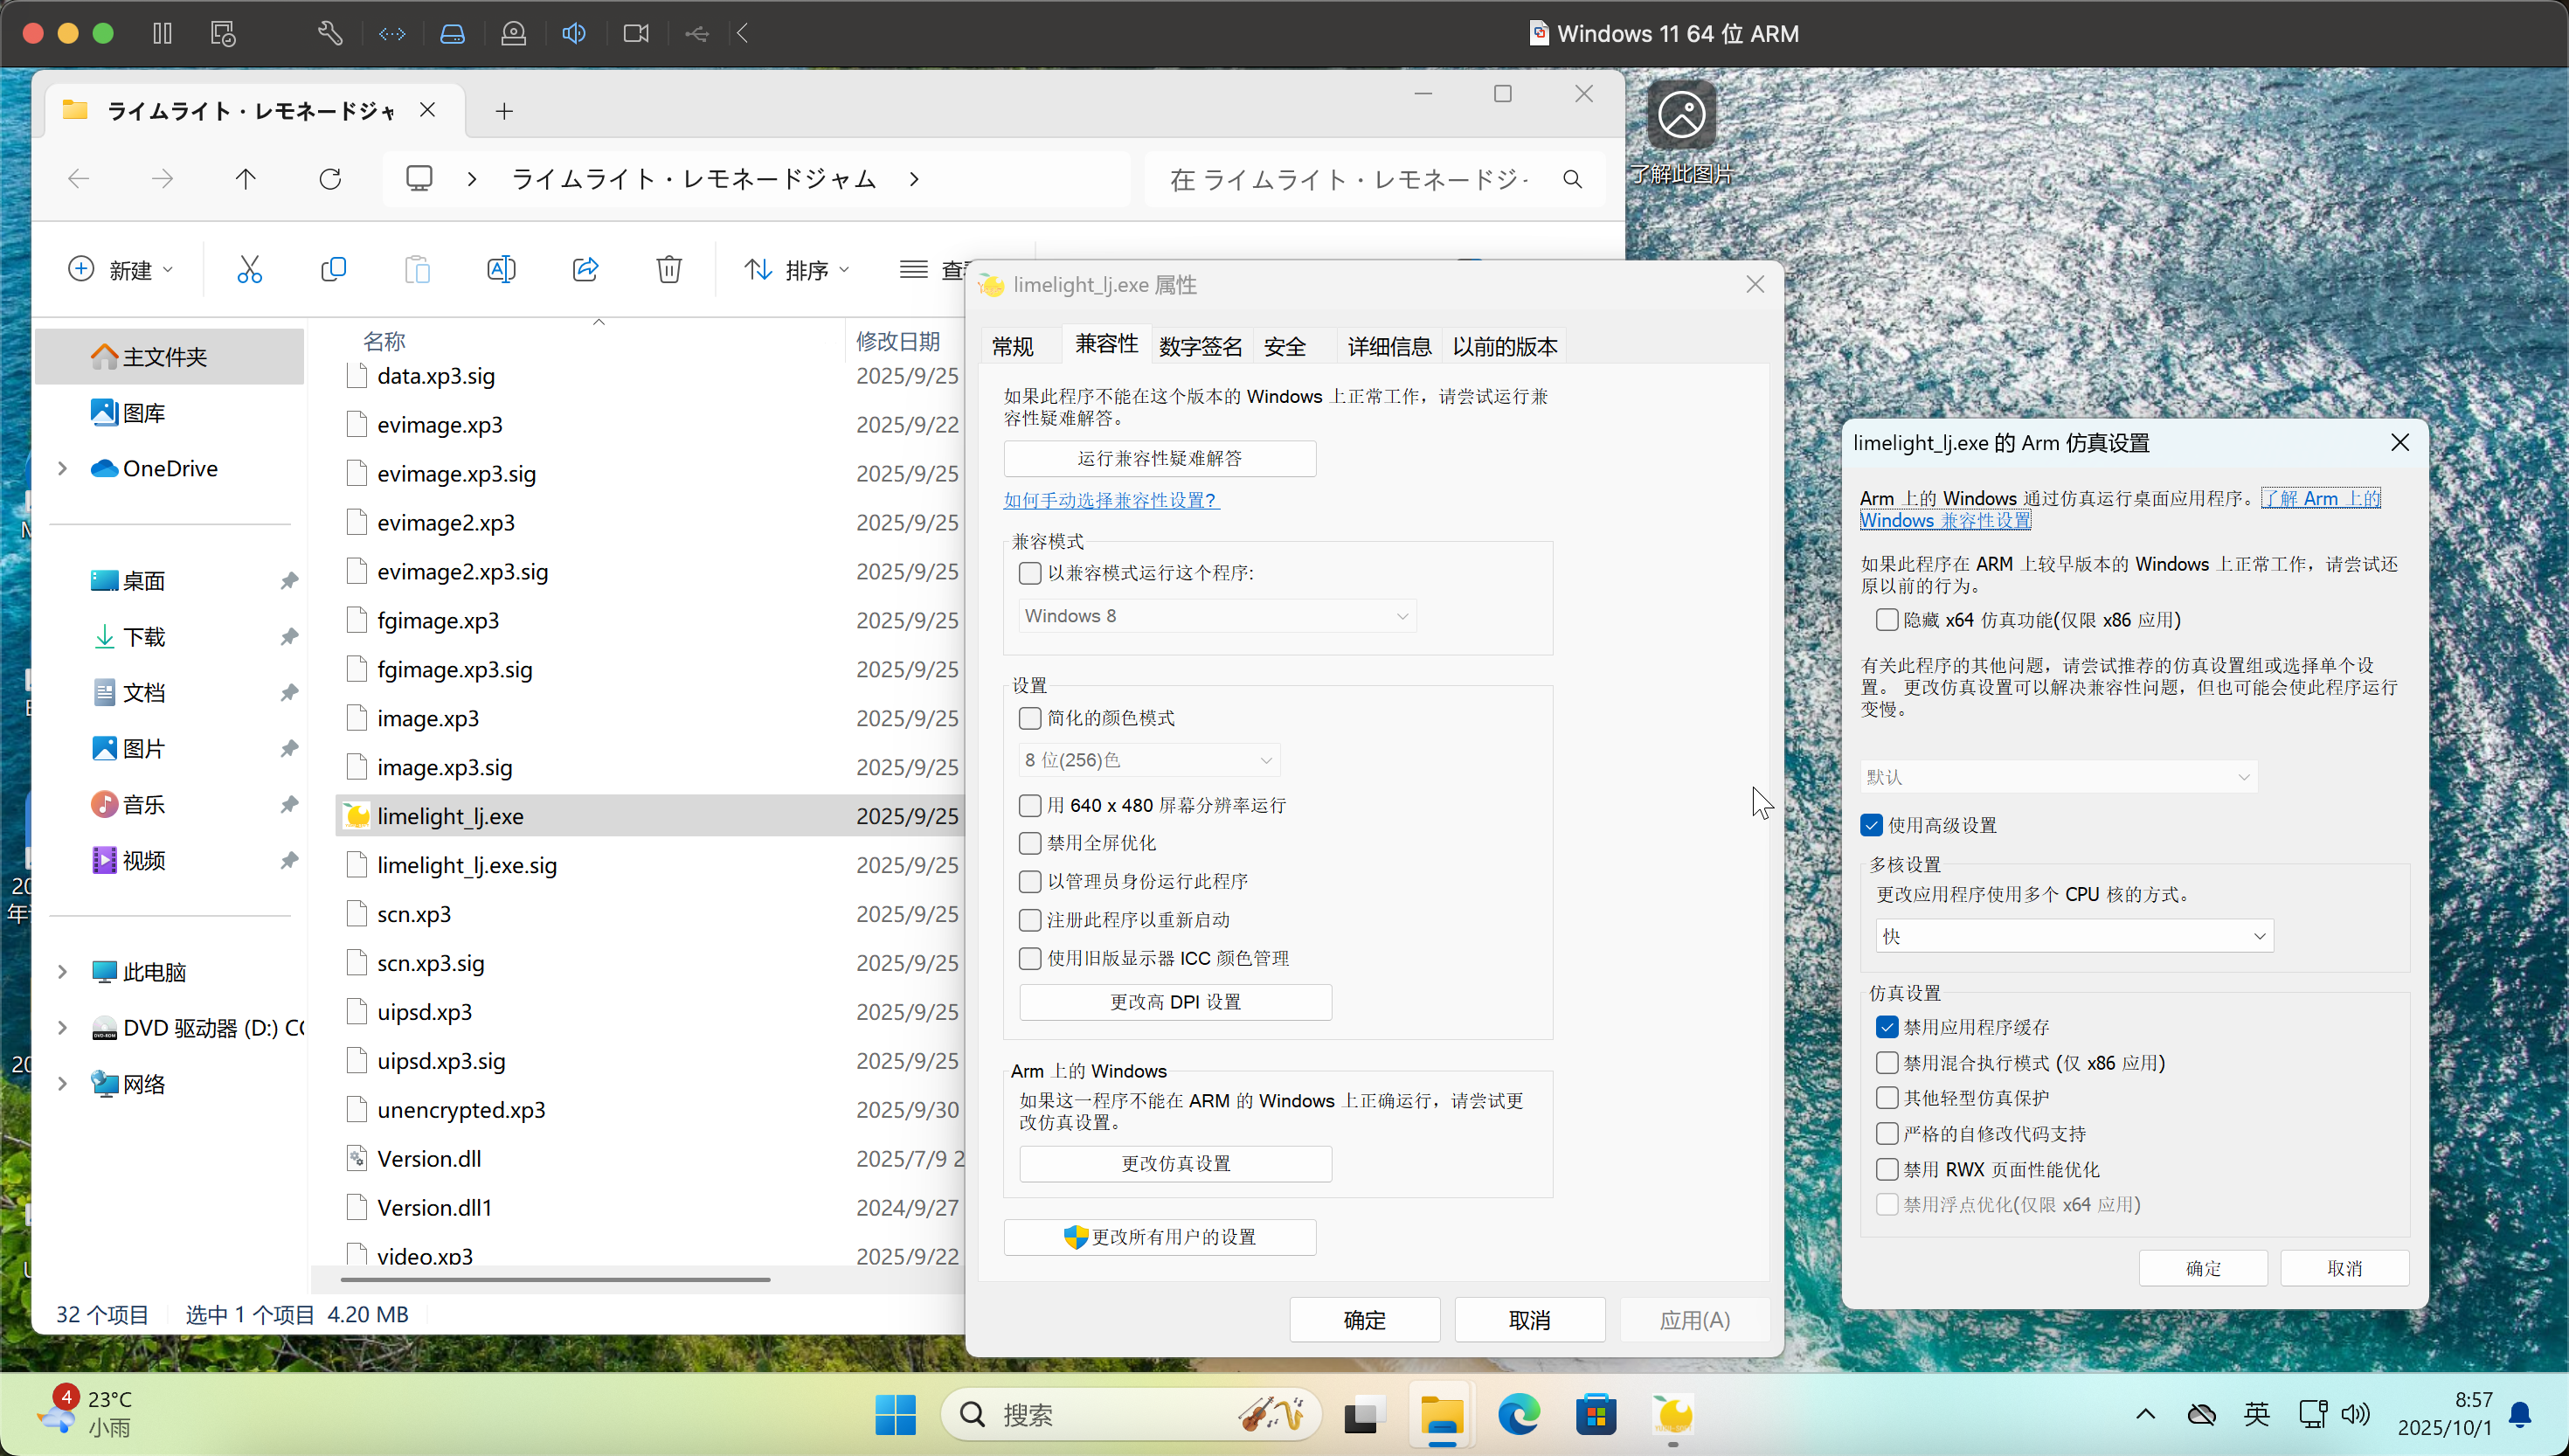This screenshot has width=2569, height=1456.
Task: Switch to the 详细信息 tab
Action: coord(1388,346)
